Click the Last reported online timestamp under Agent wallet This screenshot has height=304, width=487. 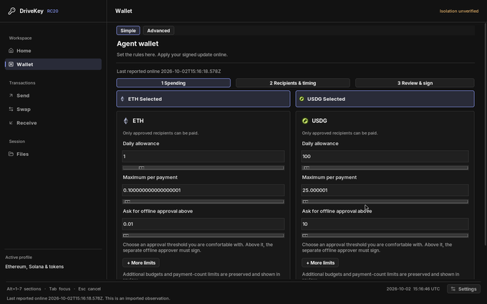tap(168, 72)
